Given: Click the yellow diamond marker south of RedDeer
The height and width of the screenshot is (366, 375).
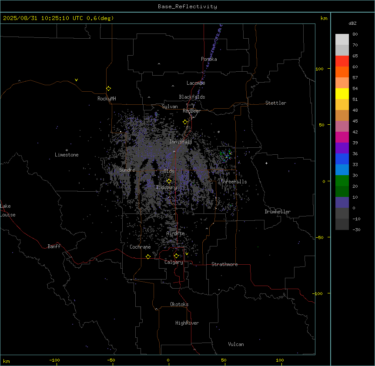Looking at the screenshot, I should click(185, 122).
